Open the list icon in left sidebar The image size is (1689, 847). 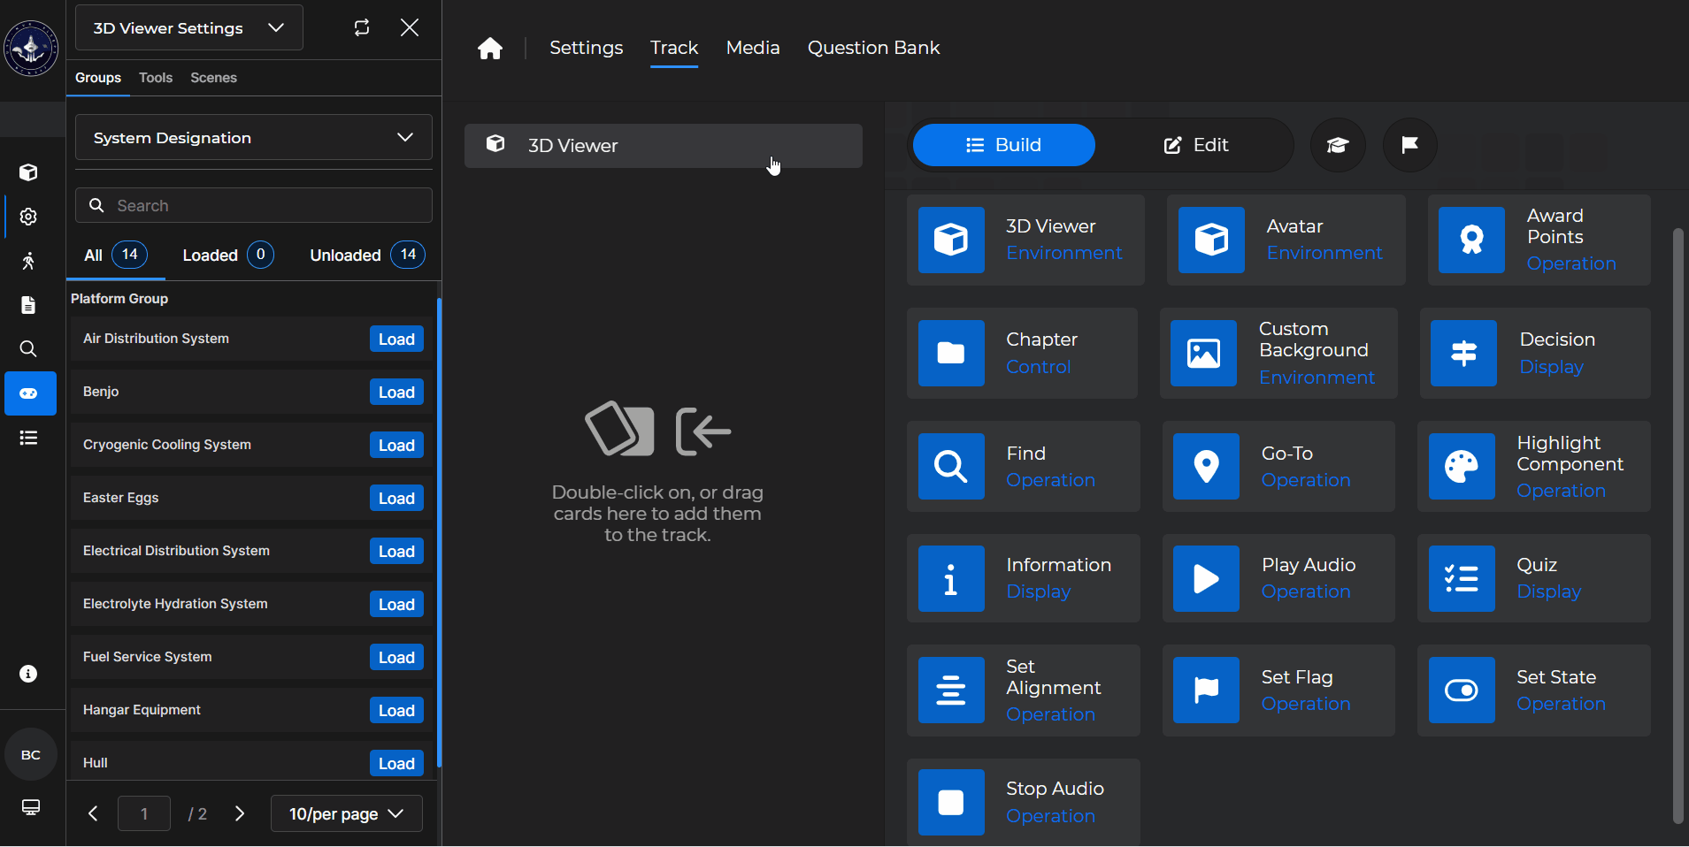[x=28, y=438]
